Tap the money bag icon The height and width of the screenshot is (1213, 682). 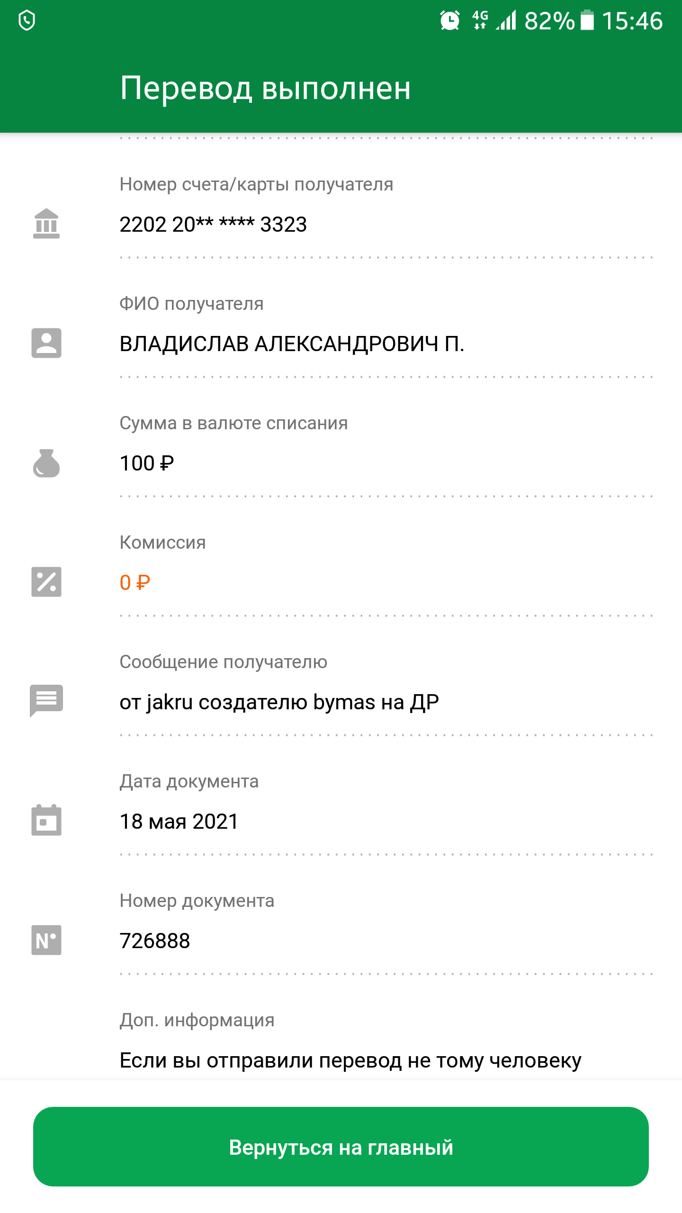coord(46,463)
